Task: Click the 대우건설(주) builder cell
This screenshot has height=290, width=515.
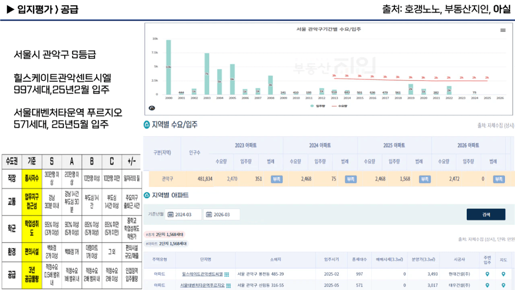Action: (460, 285)
